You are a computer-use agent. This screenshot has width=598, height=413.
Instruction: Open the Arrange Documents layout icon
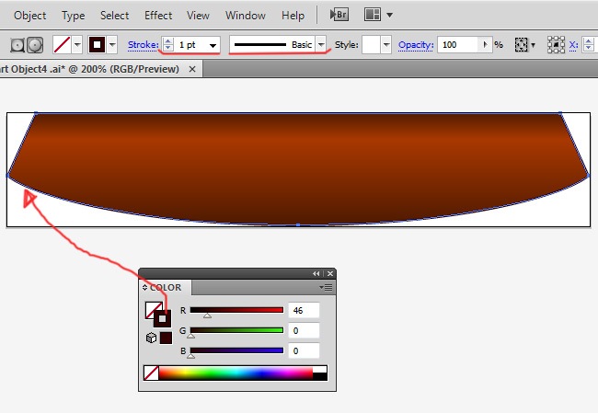[373, 16]
